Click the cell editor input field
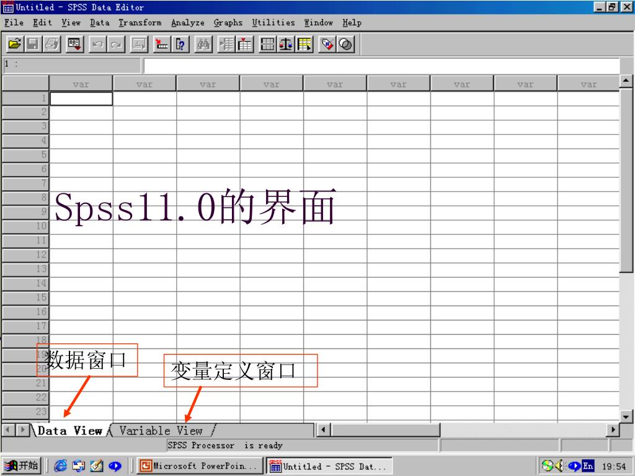Viewport: 635px width, 476px height. (x=381, y=66)
